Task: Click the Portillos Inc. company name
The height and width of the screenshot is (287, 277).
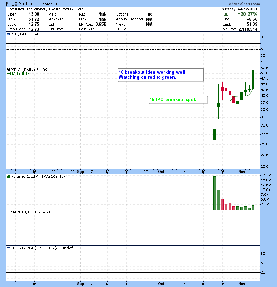Action: (29, 4)
